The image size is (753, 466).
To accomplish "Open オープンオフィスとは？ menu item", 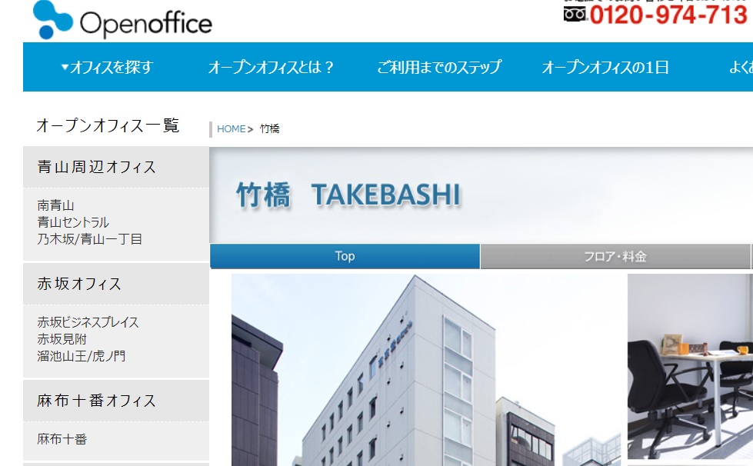I will [272, 68].
